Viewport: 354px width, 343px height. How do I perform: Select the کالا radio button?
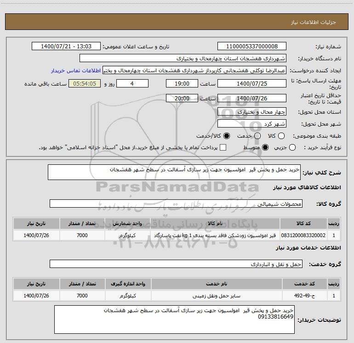(x=281, y=136)
